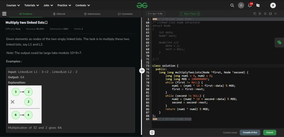
Task: Open the C++ language selector
Action: (x=155, y=14)
